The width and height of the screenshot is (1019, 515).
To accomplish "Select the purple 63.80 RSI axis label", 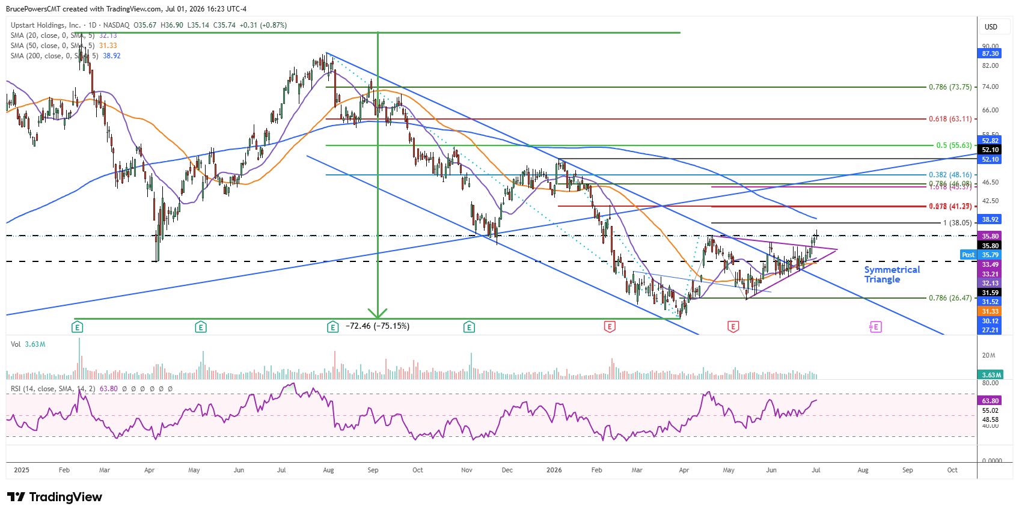I will pos(990,401).
